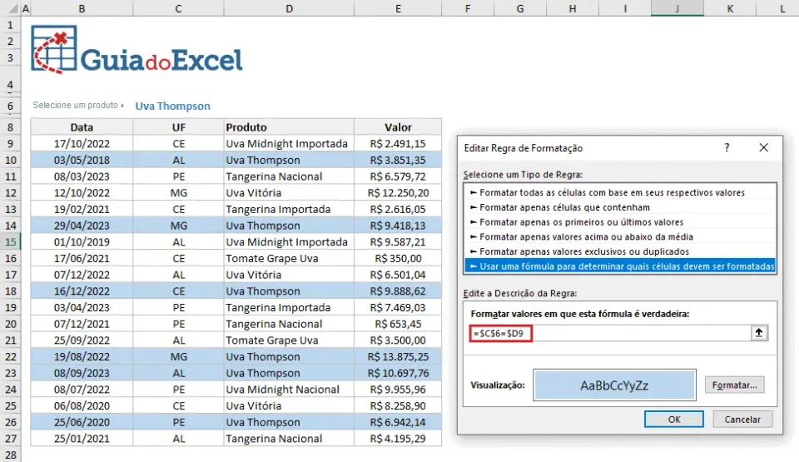Choose 'Formatar apenas valores acima ou abaixo da média'
The width and height of the screenshot is (799, 462).
620,236
